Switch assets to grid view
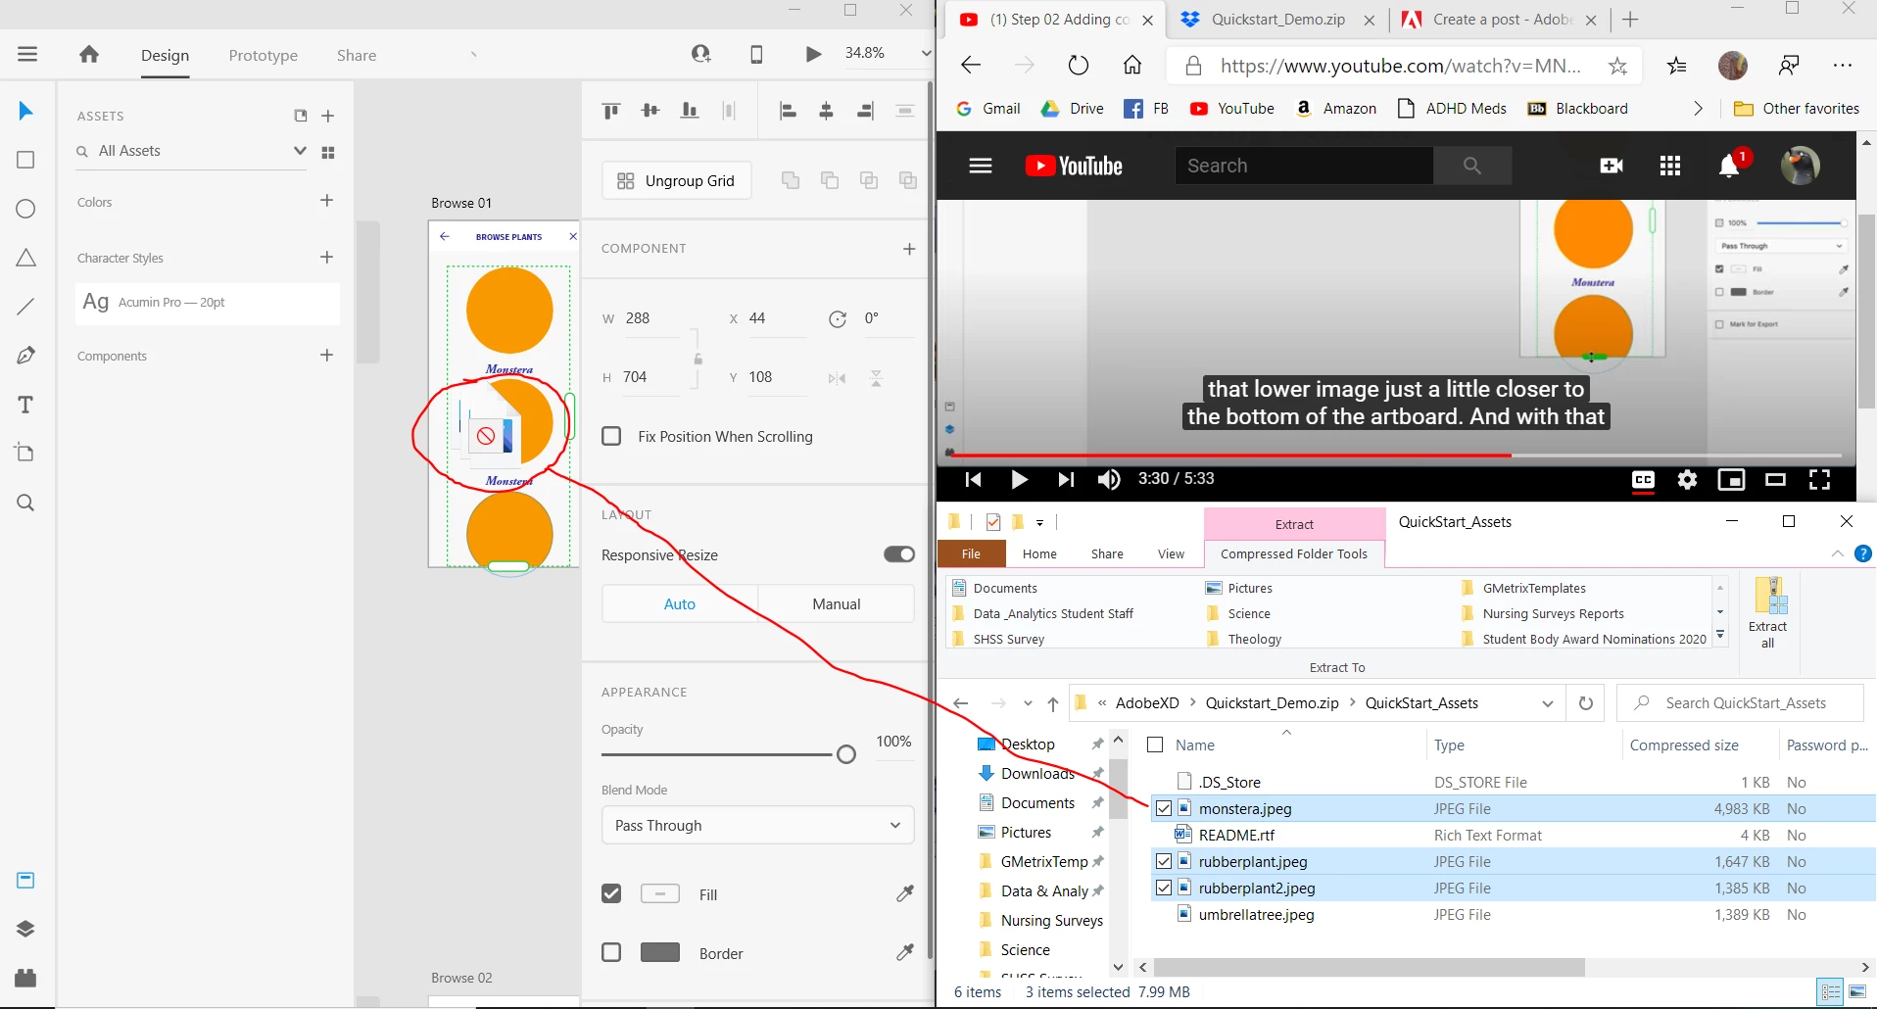1877x1009 pixels. click(328, 152)
